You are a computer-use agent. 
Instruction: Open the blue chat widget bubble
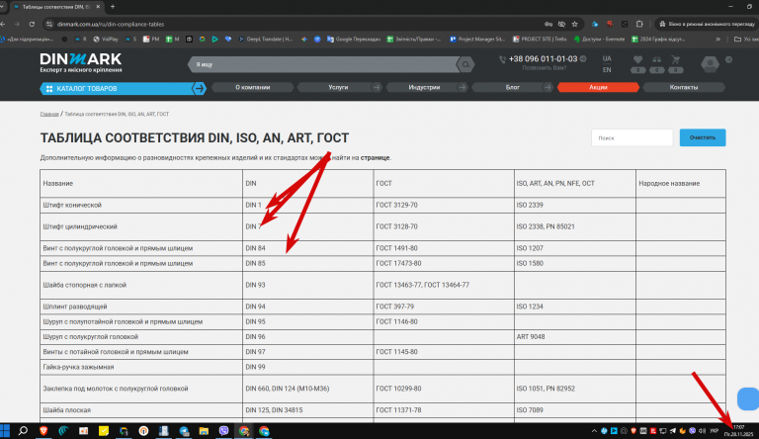pos(748,399)
